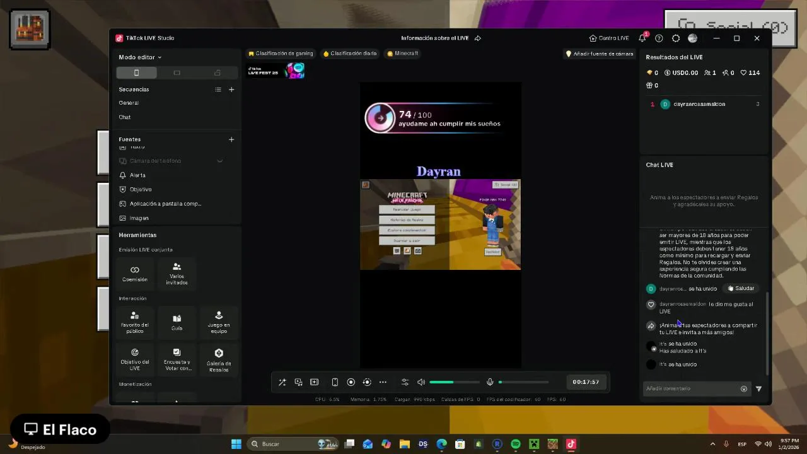Open the Encuesta y Votar tool
This screenshot has height=454, width=807.
(x=177, y=359)
